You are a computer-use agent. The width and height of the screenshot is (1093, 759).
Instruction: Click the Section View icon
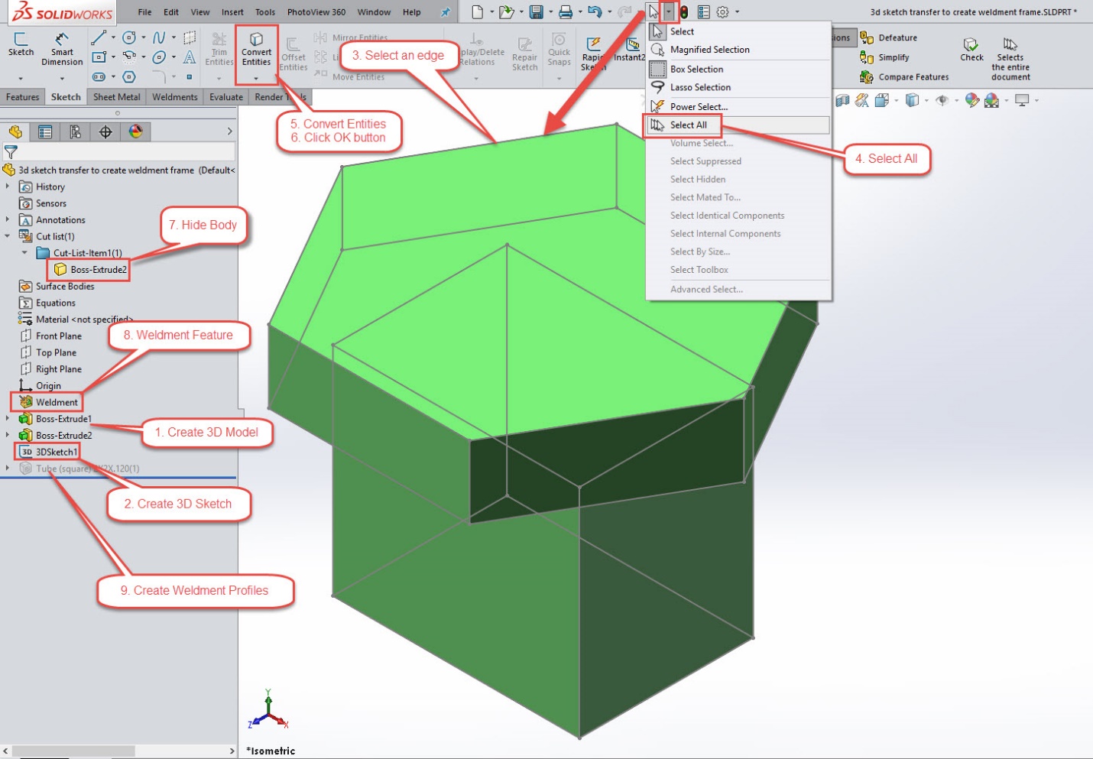coord(842,100)
